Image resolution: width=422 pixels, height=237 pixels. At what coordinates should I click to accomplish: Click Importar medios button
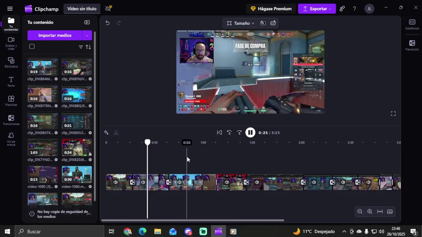[55, 35]
